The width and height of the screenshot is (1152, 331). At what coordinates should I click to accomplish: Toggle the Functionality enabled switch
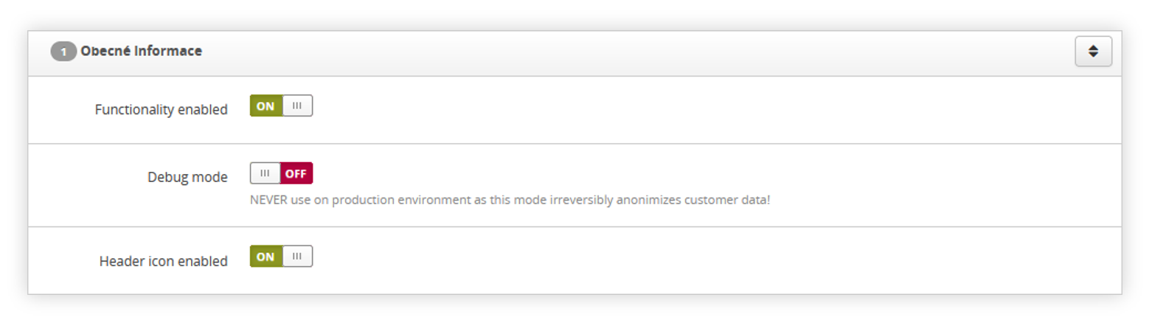pyautogui.click(x=281, y=106)
